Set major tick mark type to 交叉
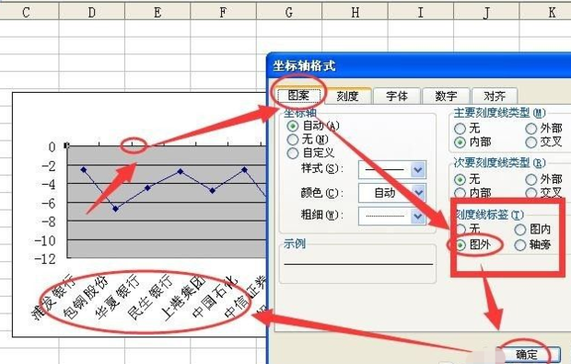The image size is (571, 364). click(531, 142)
